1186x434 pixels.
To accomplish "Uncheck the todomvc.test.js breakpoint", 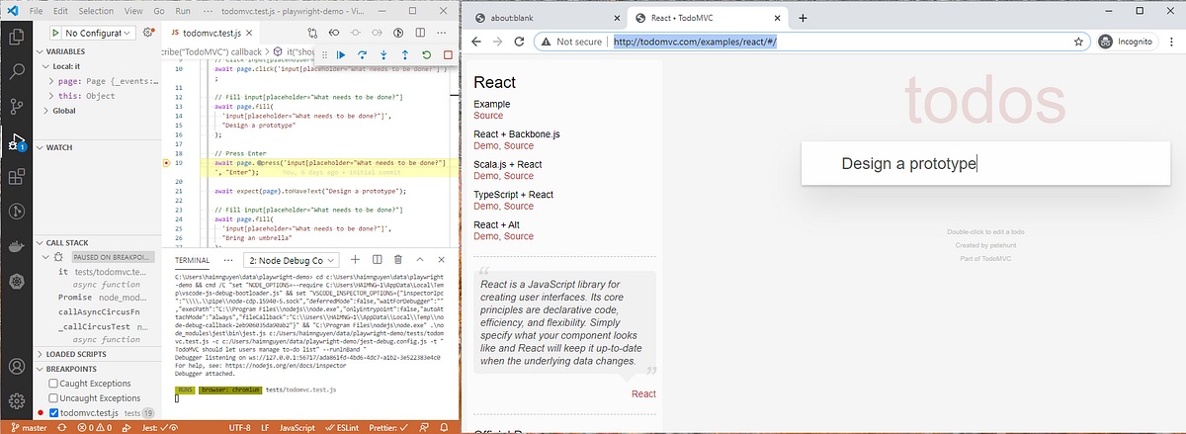I will pyautogui.click(x=52, y=412).
